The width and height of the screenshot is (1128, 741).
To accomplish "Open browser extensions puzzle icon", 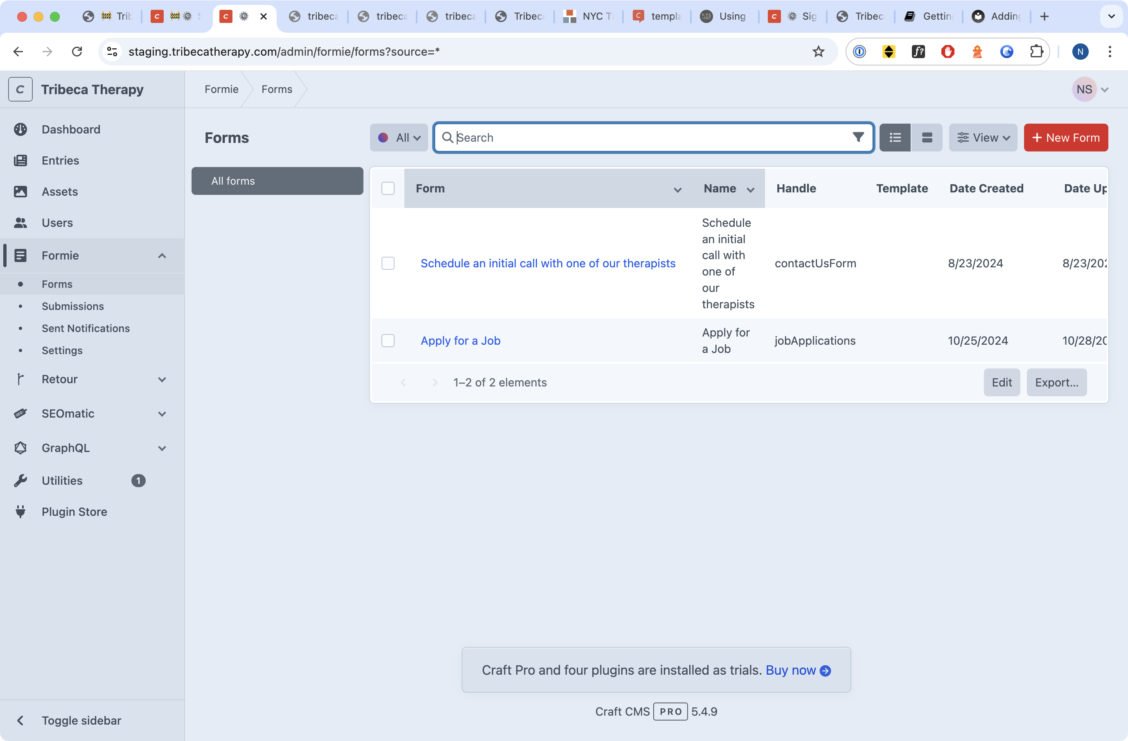I will [x=1037, y=52].
